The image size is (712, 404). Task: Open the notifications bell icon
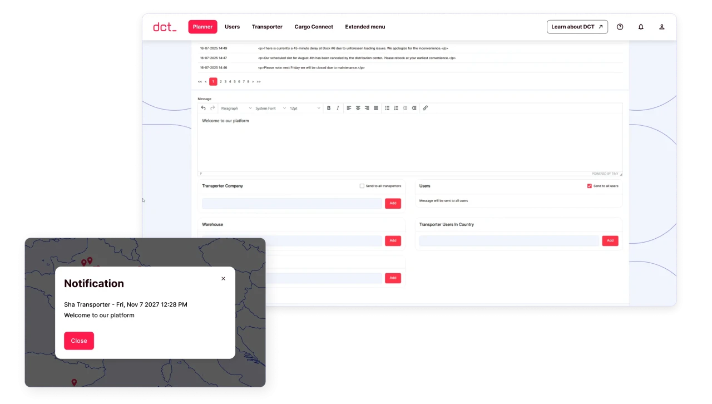click(x=641, y=27)
